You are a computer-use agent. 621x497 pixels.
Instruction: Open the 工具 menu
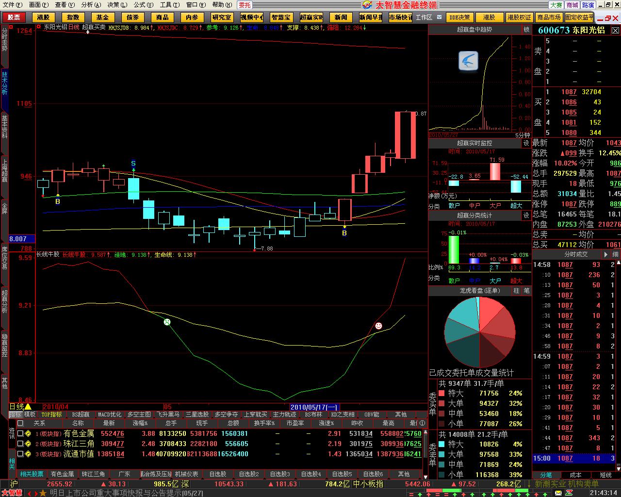click(169, 5)
